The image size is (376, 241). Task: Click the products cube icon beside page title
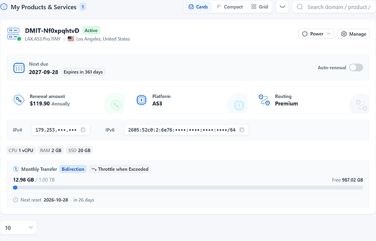[4, 7]
